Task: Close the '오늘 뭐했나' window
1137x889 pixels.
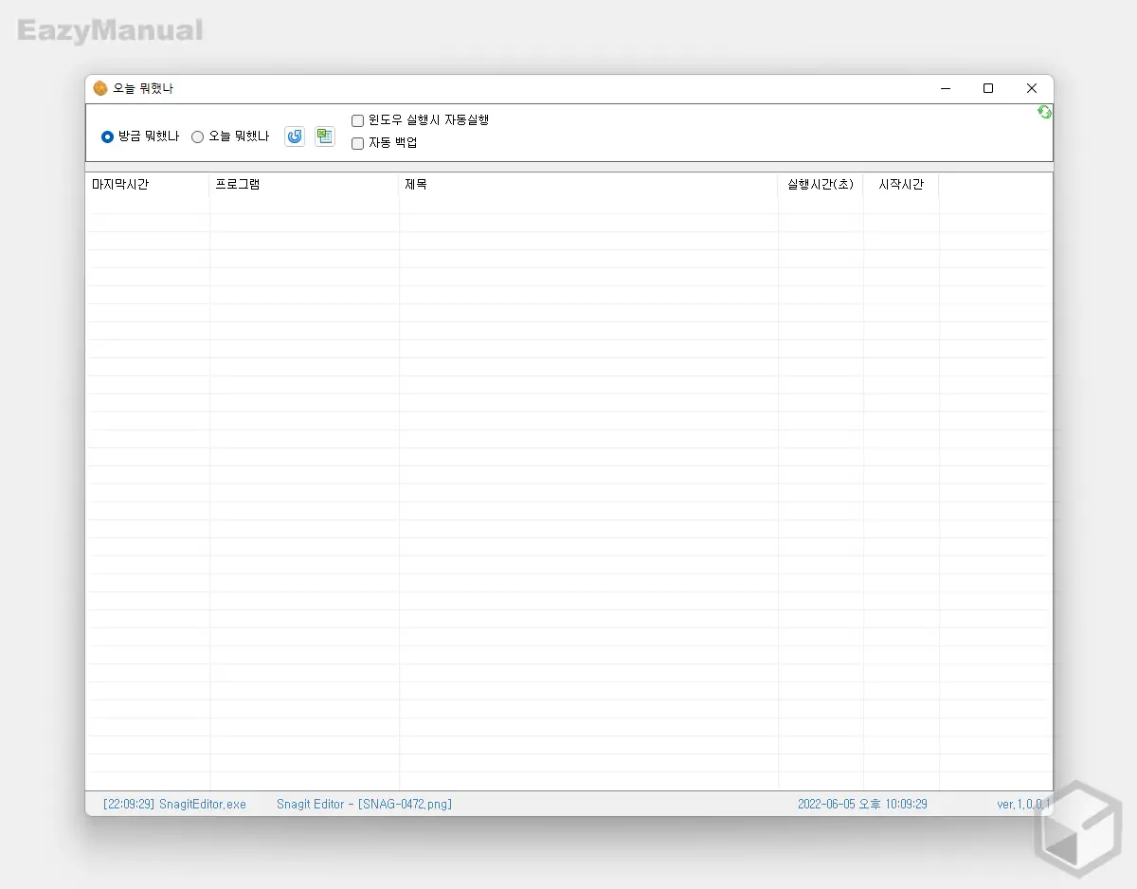Action: pyautogui.click(x=1032, y=88)
